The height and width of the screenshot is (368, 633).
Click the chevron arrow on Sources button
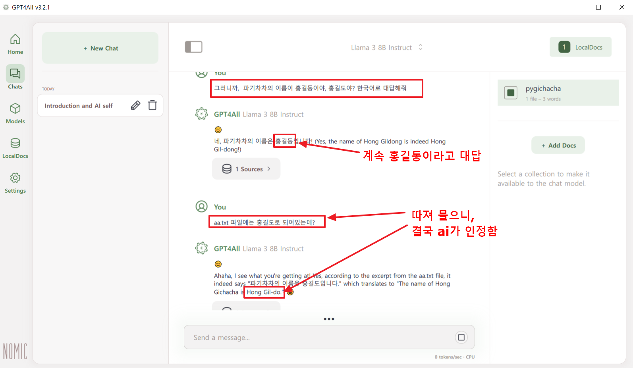point(269,169)
